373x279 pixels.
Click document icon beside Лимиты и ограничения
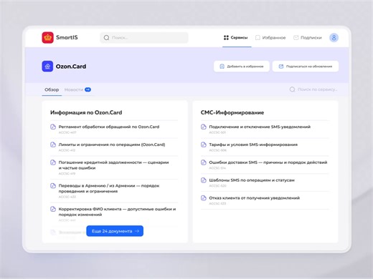coord(53,145)
